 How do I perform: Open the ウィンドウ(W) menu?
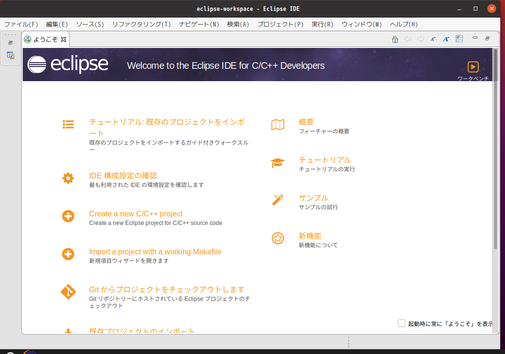tap(362, 25)
